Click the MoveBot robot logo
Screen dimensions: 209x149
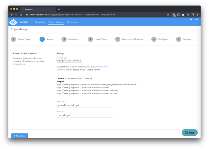[13, 22]
